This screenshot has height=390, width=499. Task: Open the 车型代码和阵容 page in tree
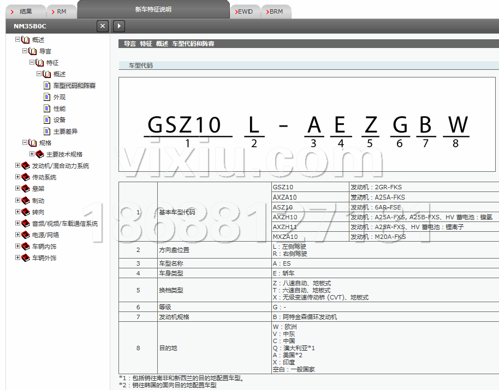74,86
